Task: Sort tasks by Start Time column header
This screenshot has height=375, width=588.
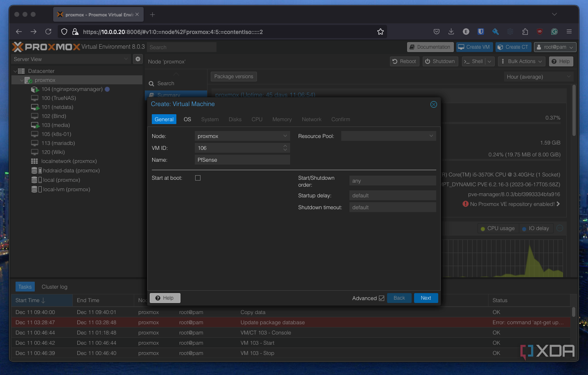Action: 42,300
